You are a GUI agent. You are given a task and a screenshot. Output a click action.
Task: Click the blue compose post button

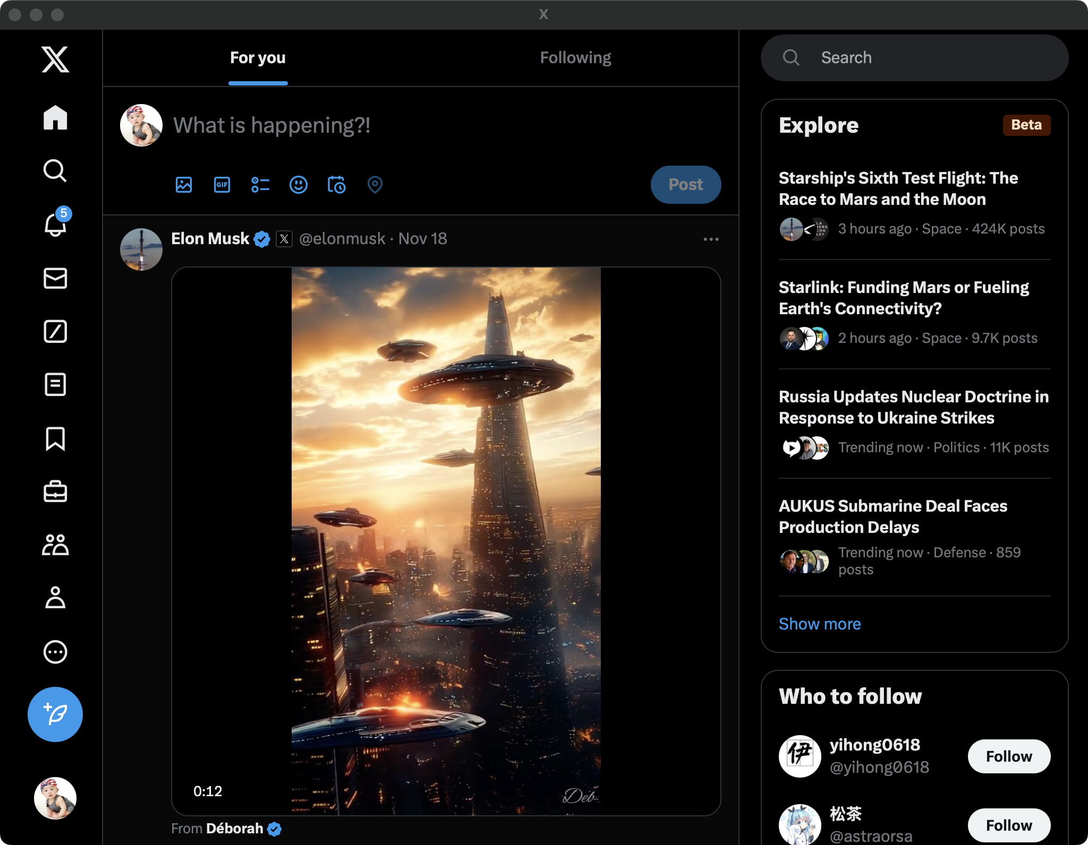pos(55,714)
